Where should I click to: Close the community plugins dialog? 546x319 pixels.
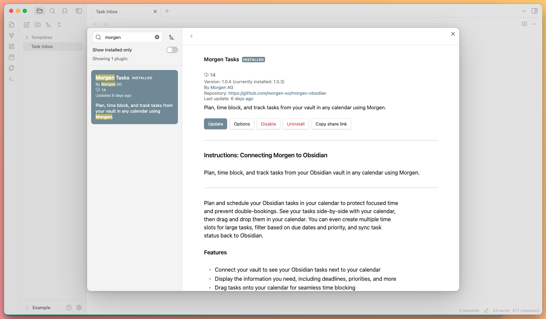pos(453,34)
